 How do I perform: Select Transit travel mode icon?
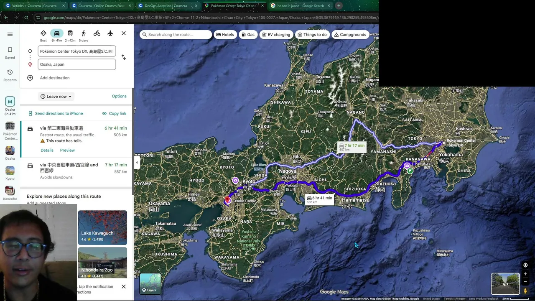point(70,33)
